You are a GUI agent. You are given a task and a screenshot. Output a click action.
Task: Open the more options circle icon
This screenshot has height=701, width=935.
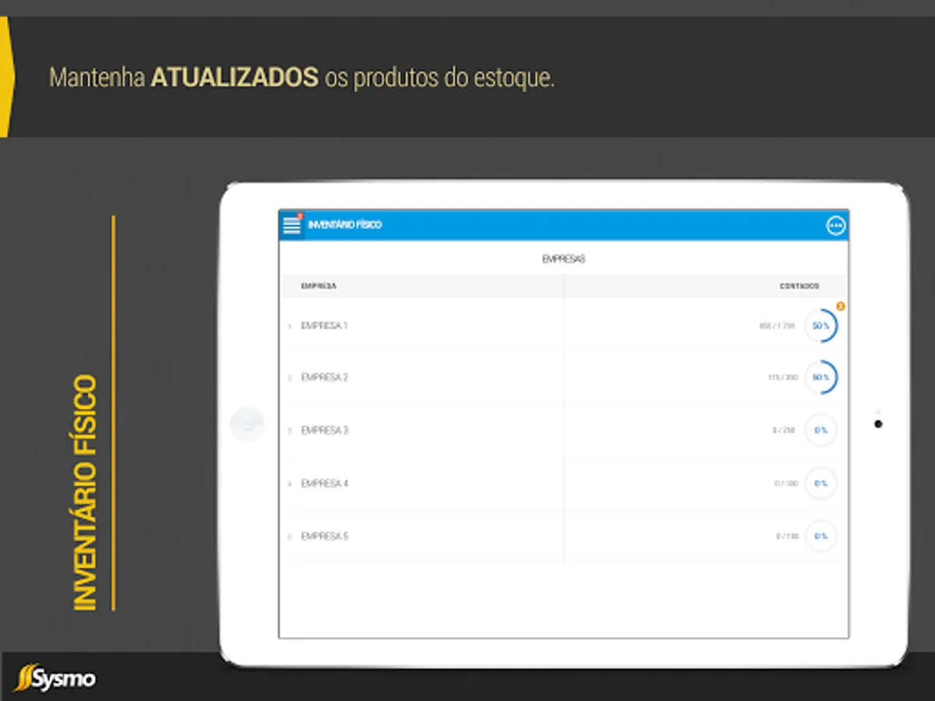pyautogui.click(x=836, y=226)
